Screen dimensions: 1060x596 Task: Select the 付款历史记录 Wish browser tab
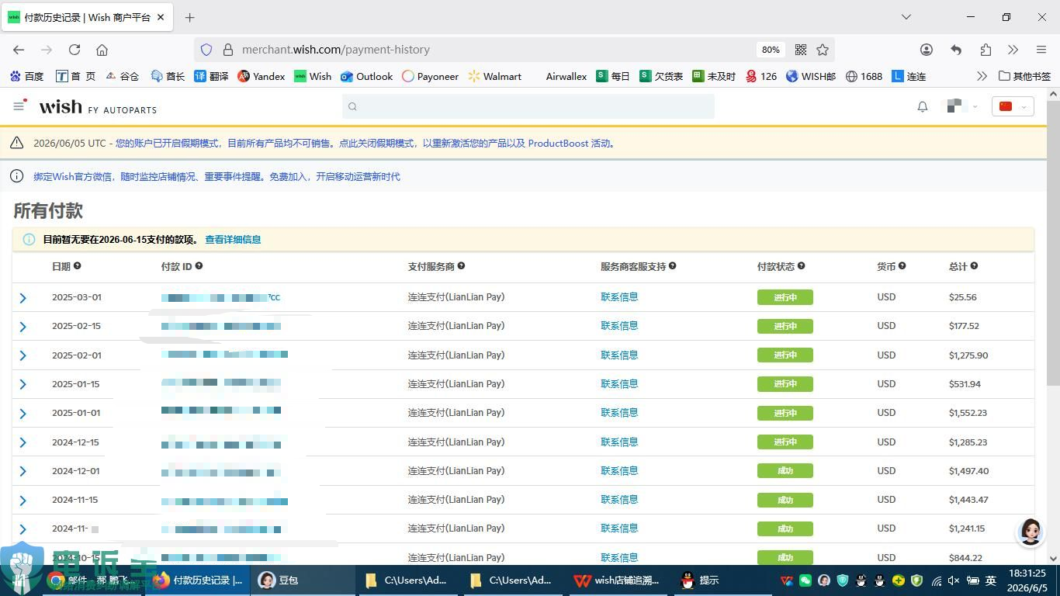[87, 17]
